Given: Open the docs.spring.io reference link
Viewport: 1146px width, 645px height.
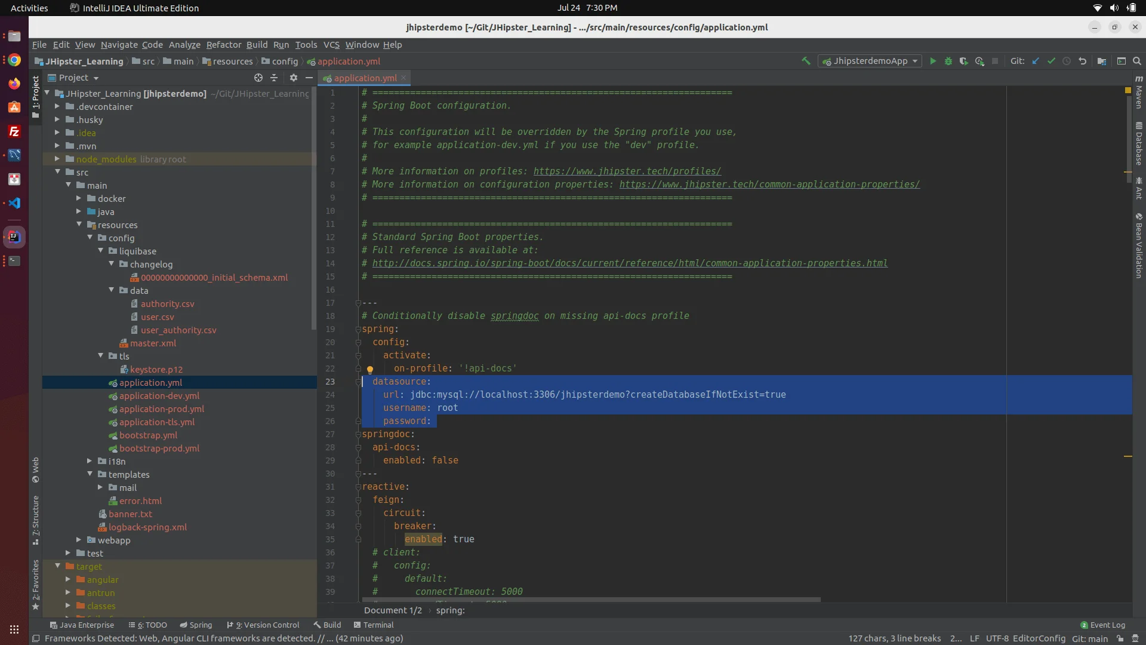Looking at the screenshot, I should click(630, 263).
